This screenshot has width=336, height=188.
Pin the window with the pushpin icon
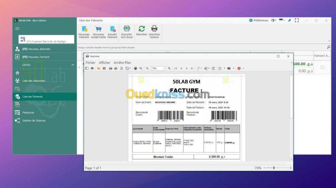coord(290,20)
